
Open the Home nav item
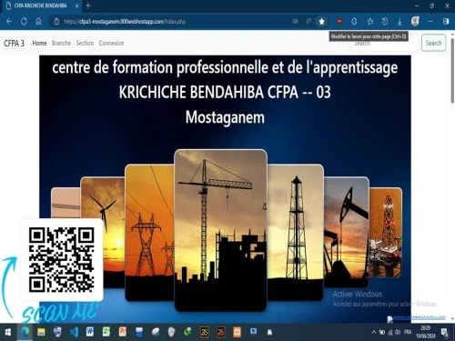39,43
